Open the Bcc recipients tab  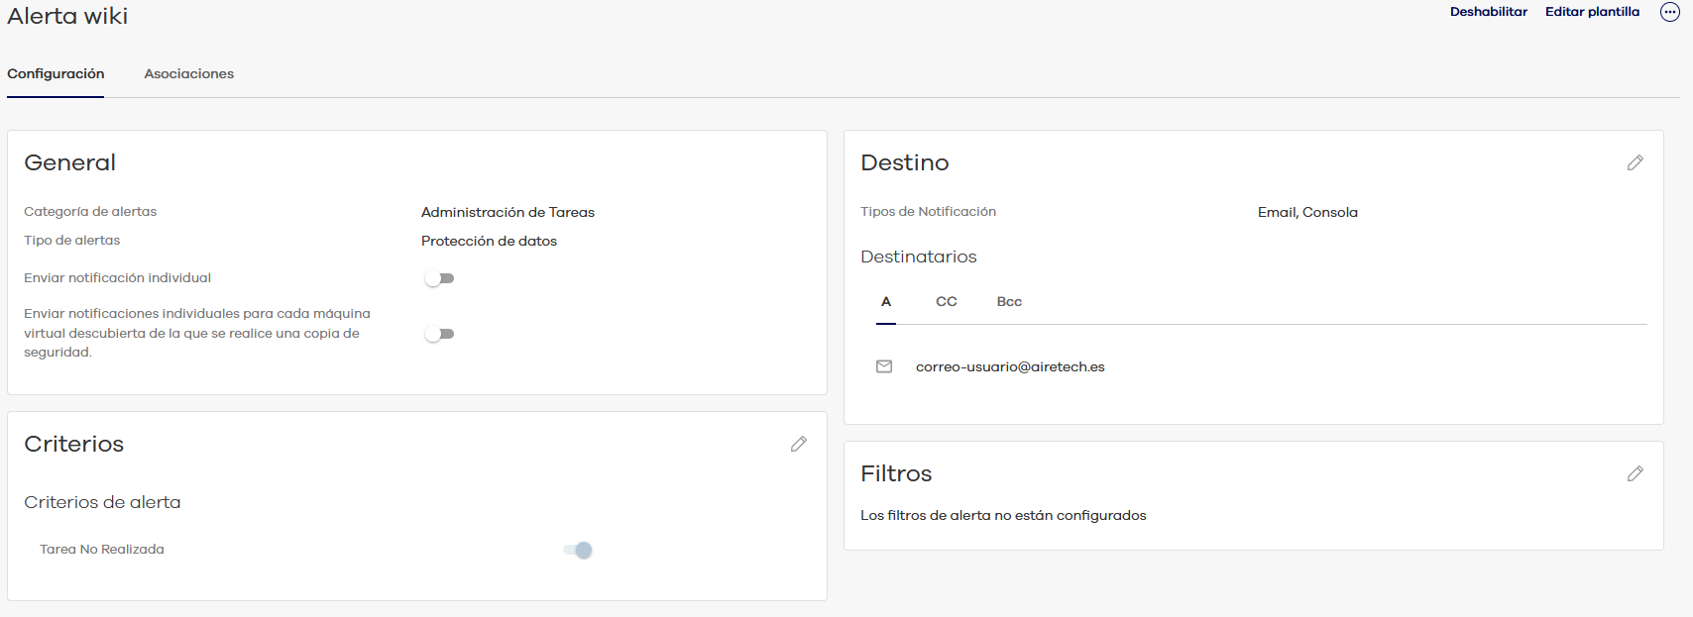coord(1009,302)
